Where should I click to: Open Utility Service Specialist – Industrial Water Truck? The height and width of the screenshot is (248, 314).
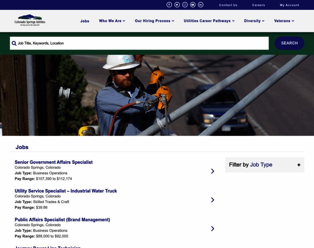(66, 191)
